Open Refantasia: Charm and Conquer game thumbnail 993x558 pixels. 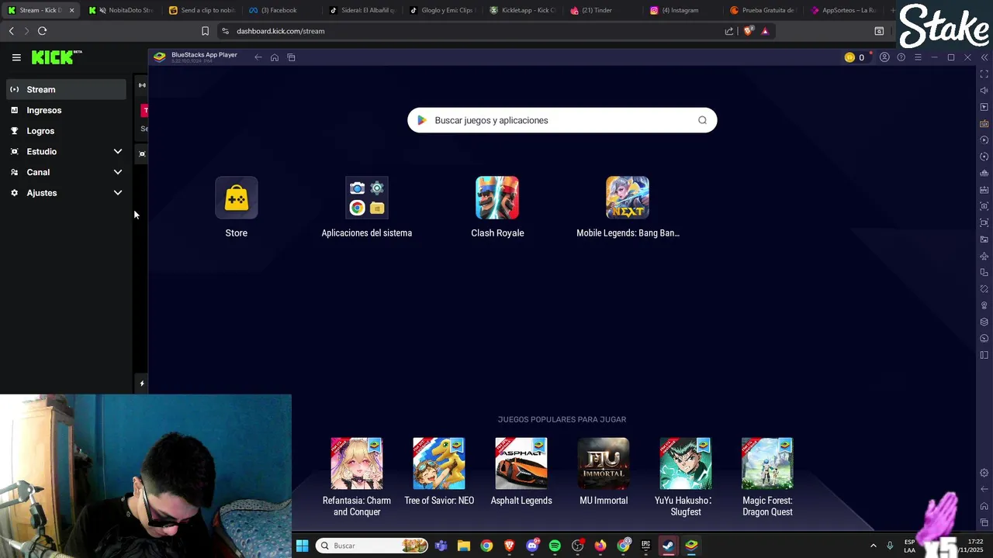(x=357, y=463)
